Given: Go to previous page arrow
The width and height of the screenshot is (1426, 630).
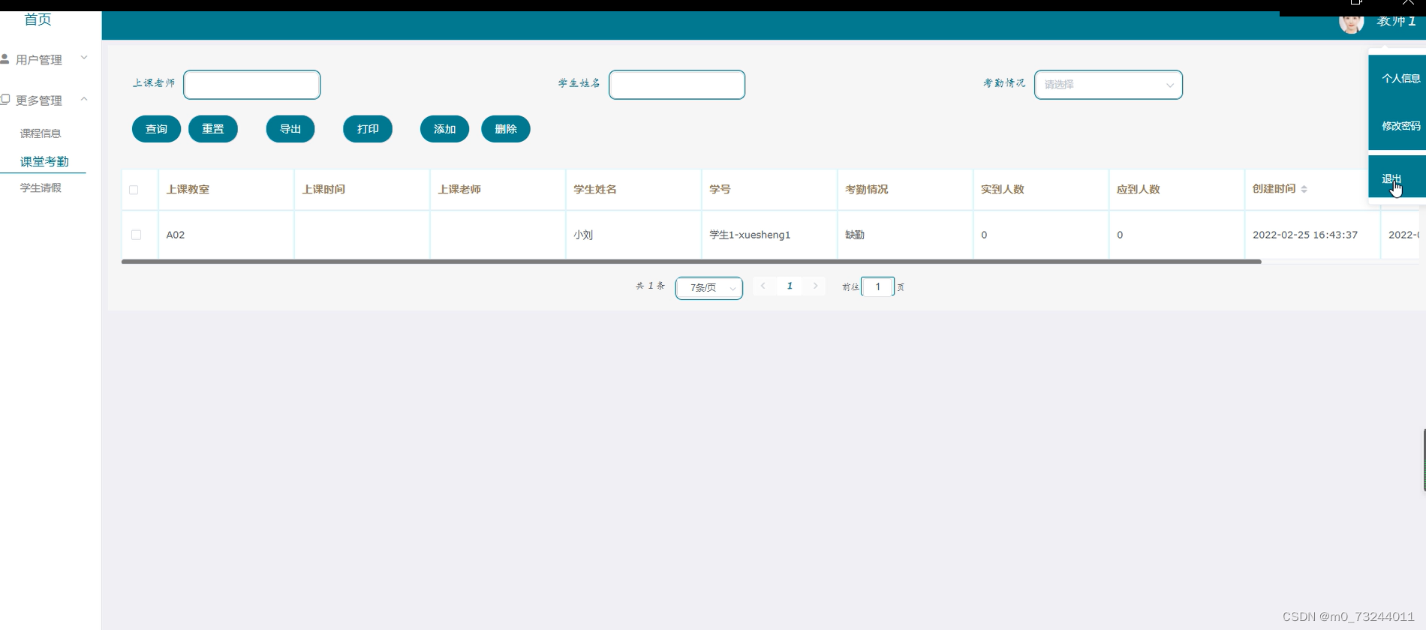Looking at the screenshot, I should point(763,286).
